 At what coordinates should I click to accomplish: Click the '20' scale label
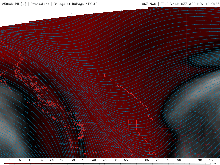[x=52, y=160]
